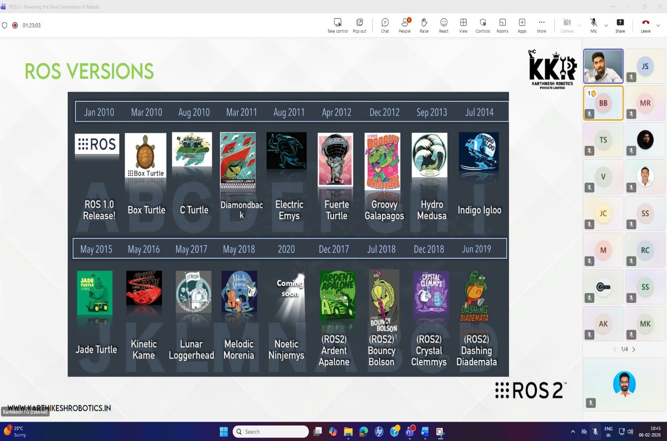Image resolution: width=667 pixels, height=441 pixels.
Task: Open the View layout options
Action: point(463,25)
